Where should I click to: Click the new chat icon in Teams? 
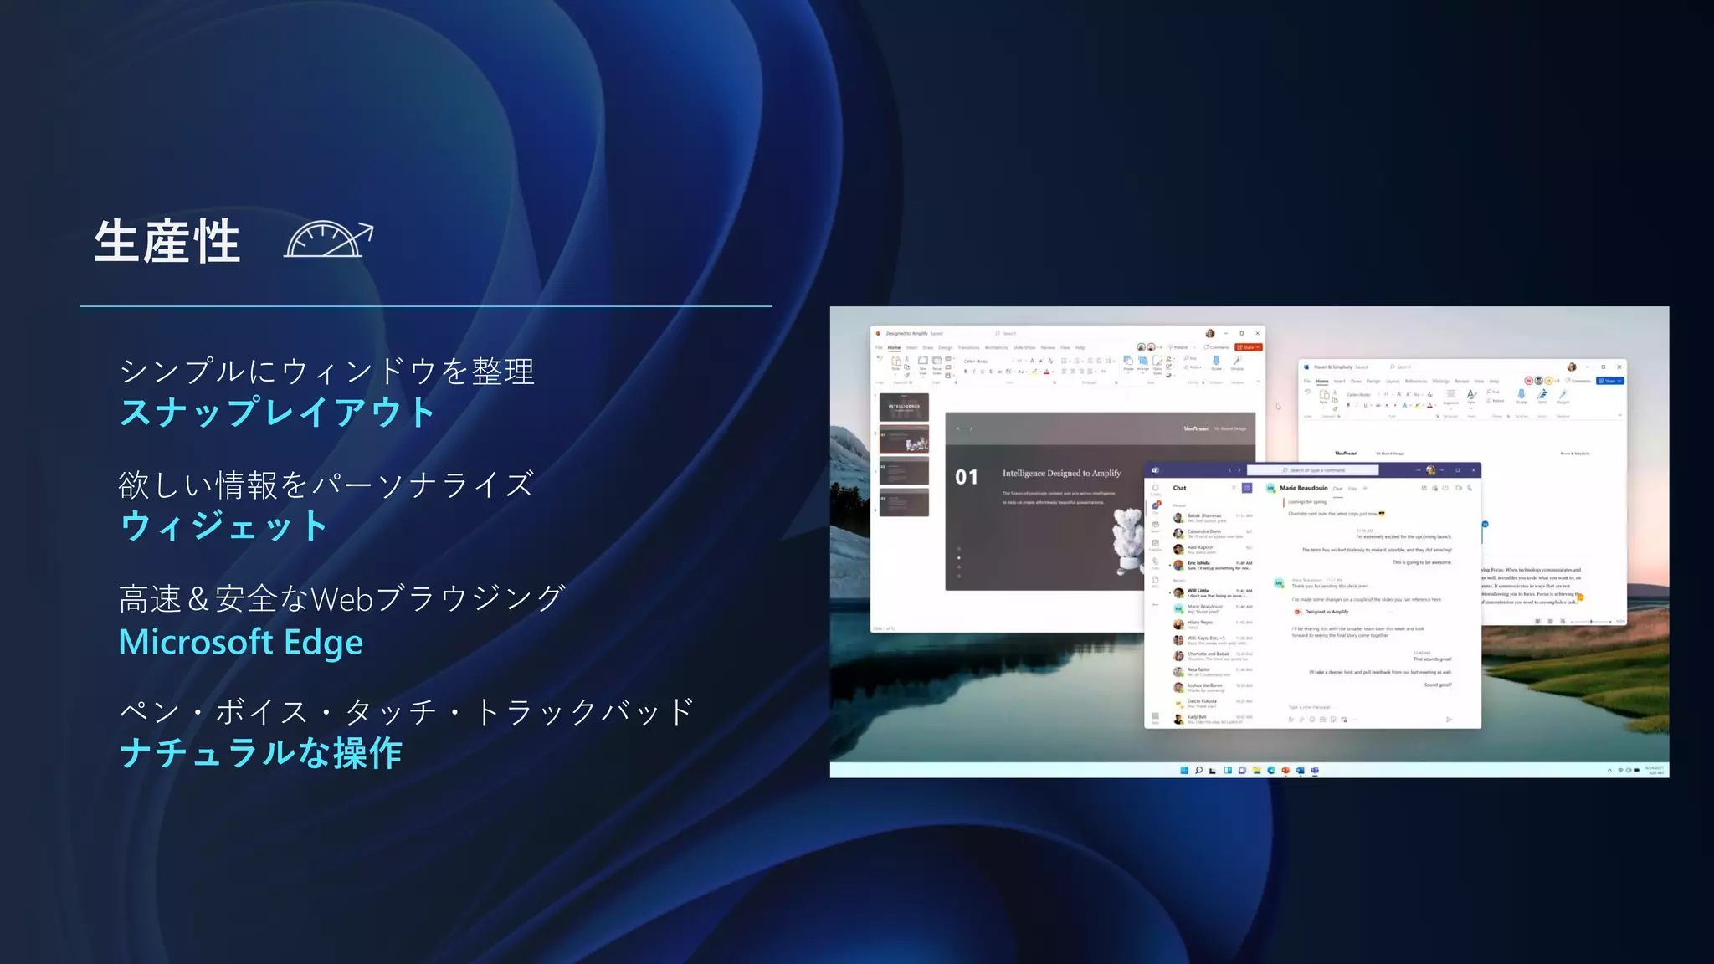[1247, 488]
